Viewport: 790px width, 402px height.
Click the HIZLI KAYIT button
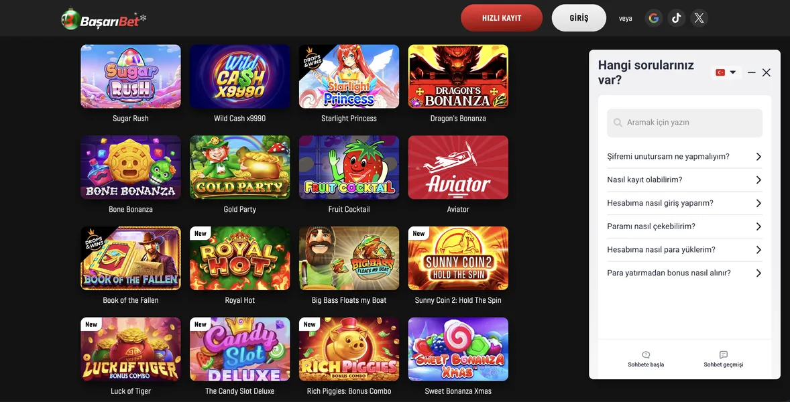pos(502,18)
